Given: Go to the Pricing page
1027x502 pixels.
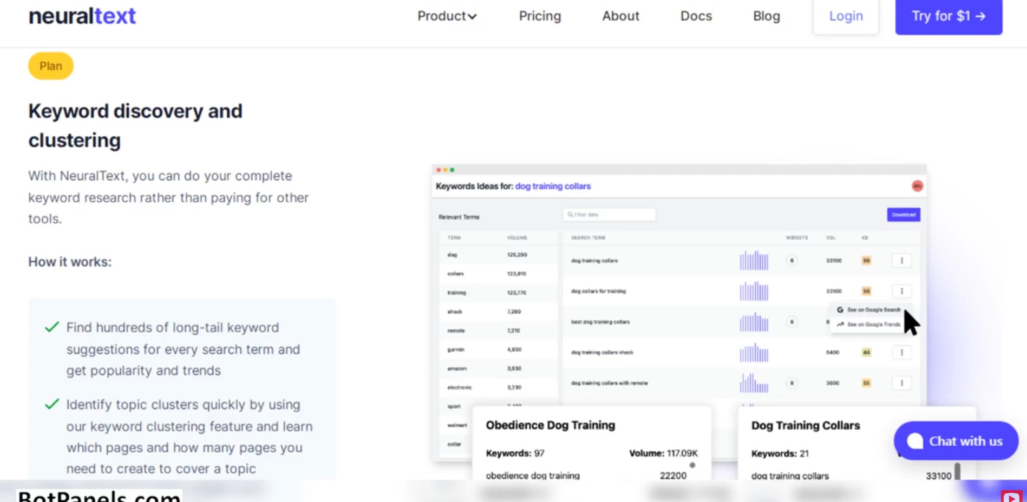Looking at the screenshot, I should 540,16.
